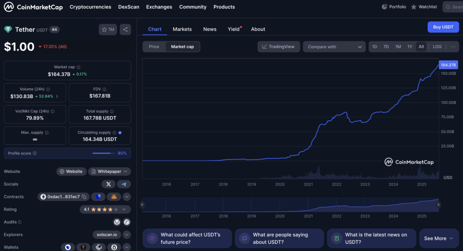Open Max. supply info icon

click(x=47, y=133)
